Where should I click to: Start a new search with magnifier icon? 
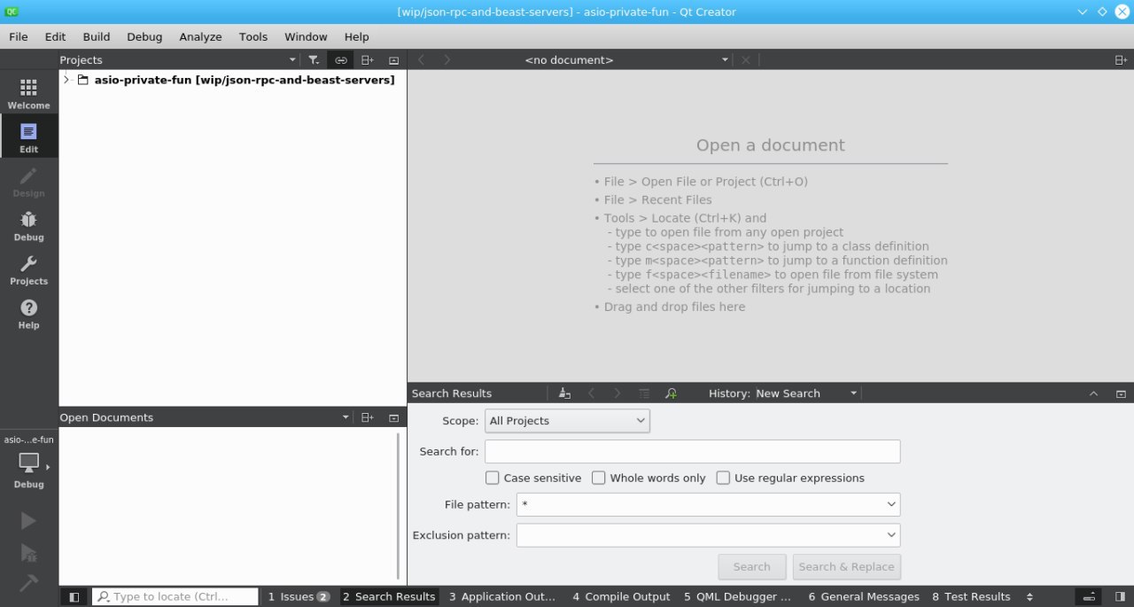(x=671, y=393)
